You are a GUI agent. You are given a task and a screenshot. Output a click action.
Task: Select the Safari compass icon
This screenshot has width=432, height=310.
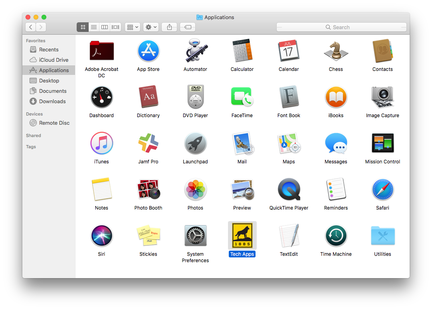point(382,190)
